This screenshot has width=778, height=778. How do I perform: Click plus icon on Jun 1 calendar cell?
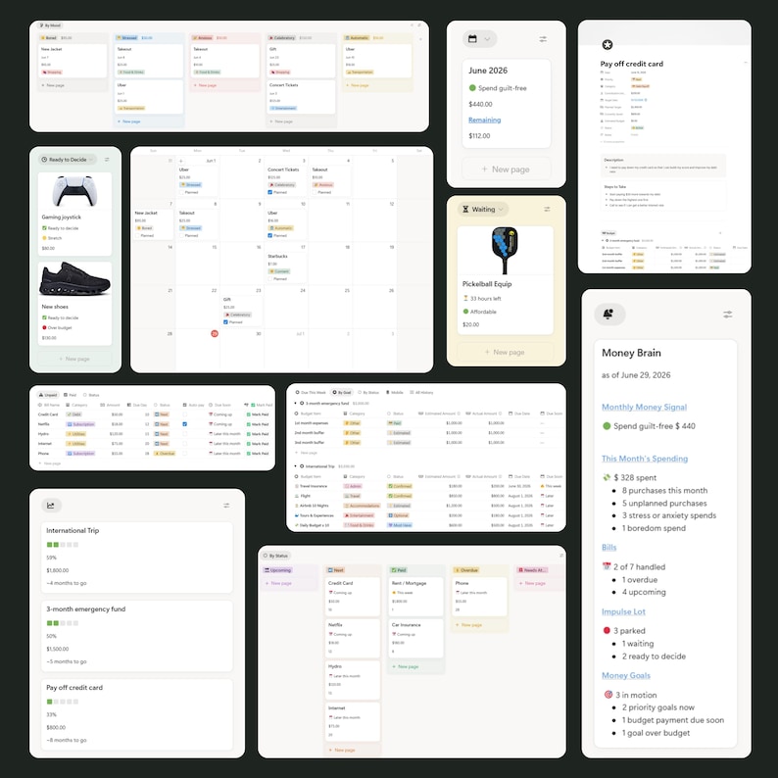[x=181, y=162]
